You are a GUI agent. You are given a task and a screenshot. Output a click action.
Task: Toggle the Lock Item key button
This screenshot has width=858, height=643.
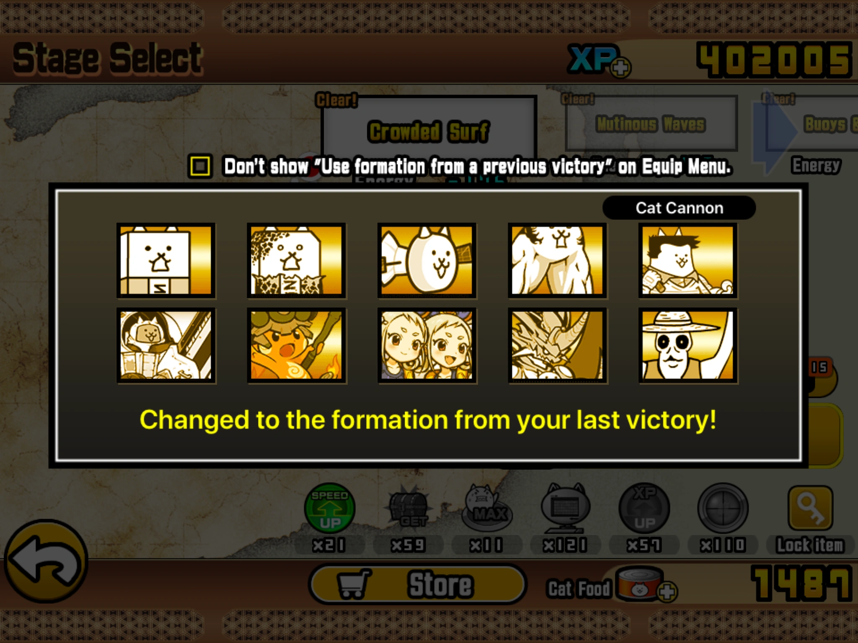click(x=810, y=508)
